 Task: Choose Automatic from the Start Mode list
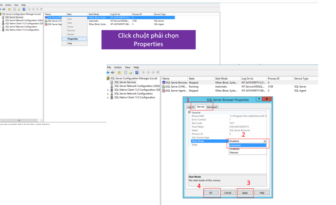click(247, 146)
